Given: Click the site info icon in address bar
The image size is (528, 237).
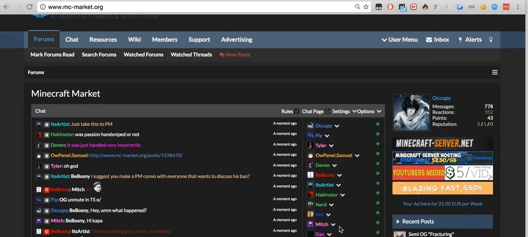Looking at the screenshot, I should (x=43, y=7).
